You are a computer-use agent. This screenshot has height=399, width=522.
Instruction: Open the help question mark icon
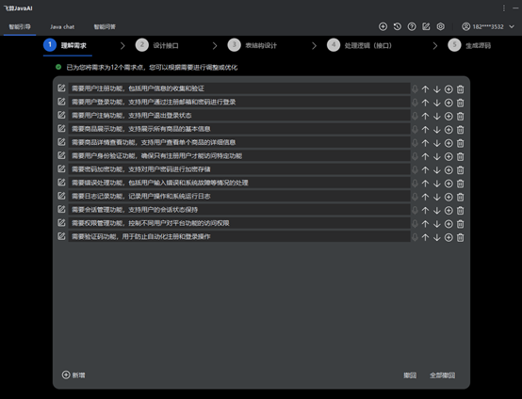(412, 26)
